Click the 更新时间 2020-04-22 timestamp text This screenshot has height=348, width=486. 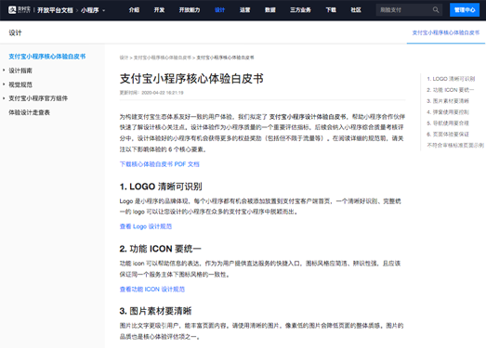click(x=151, y=93)
